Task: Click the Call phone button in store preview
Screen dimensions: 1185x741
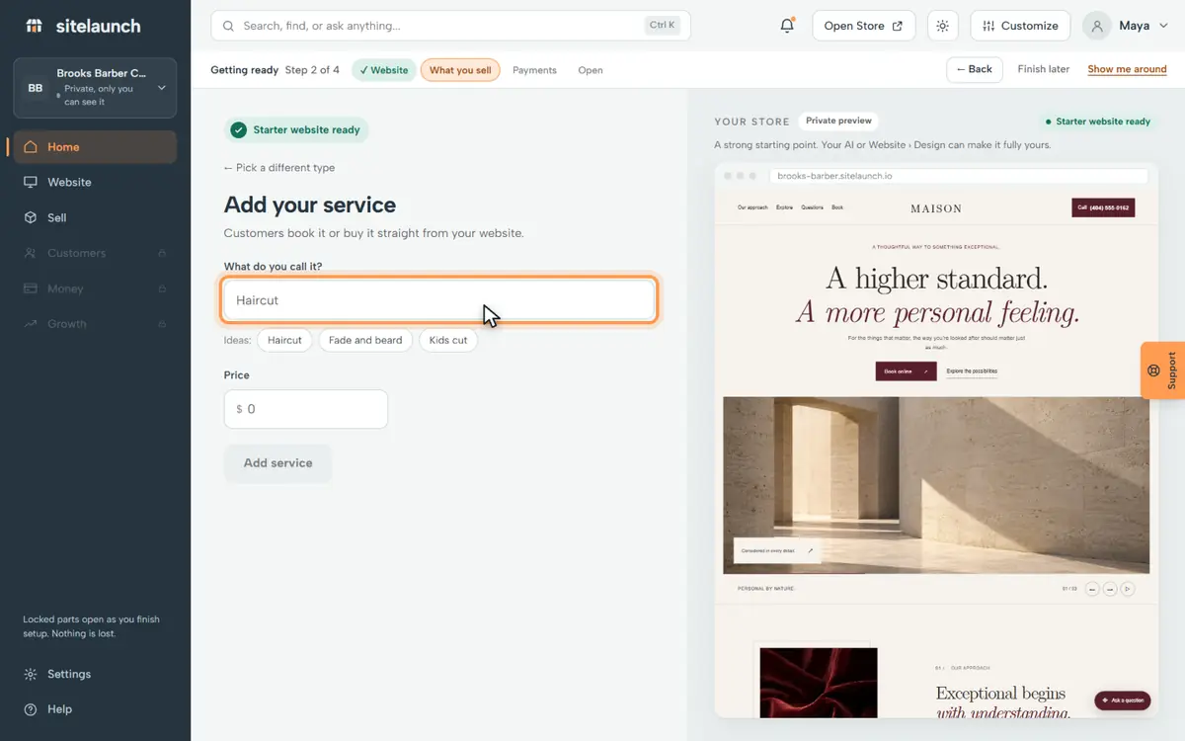Action: pyautogui.click(x=1103, y=207)
